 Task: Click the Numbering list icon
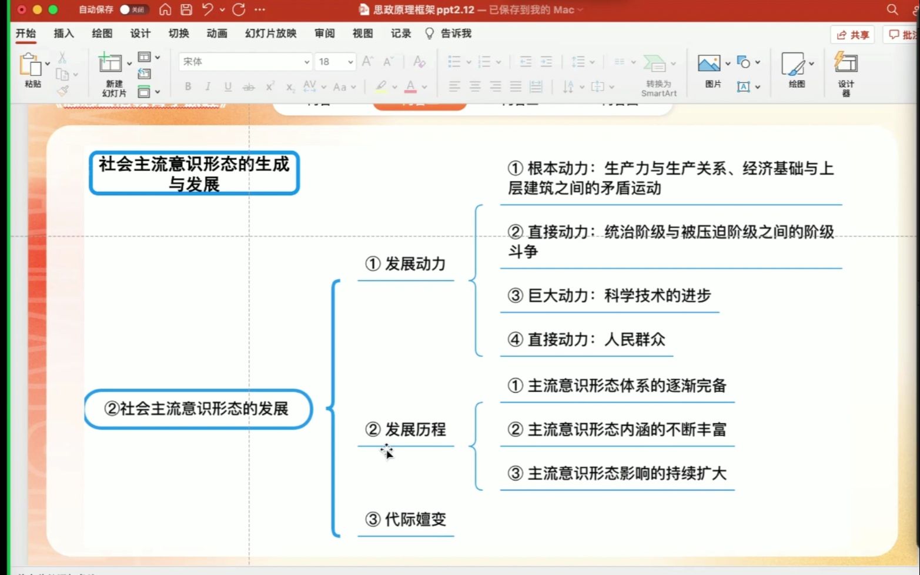(x=484, y=61)
